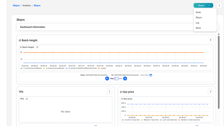Toggle the sealed legend series
Viewport: 224px width, 126px height.
pos(102,68)
